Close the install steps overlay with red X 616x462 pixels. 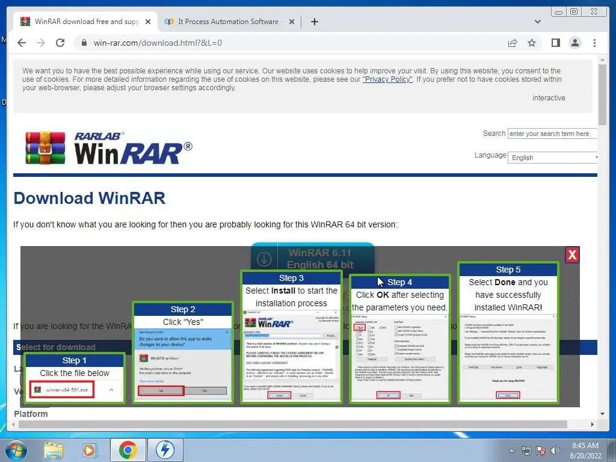pos(573,255)
